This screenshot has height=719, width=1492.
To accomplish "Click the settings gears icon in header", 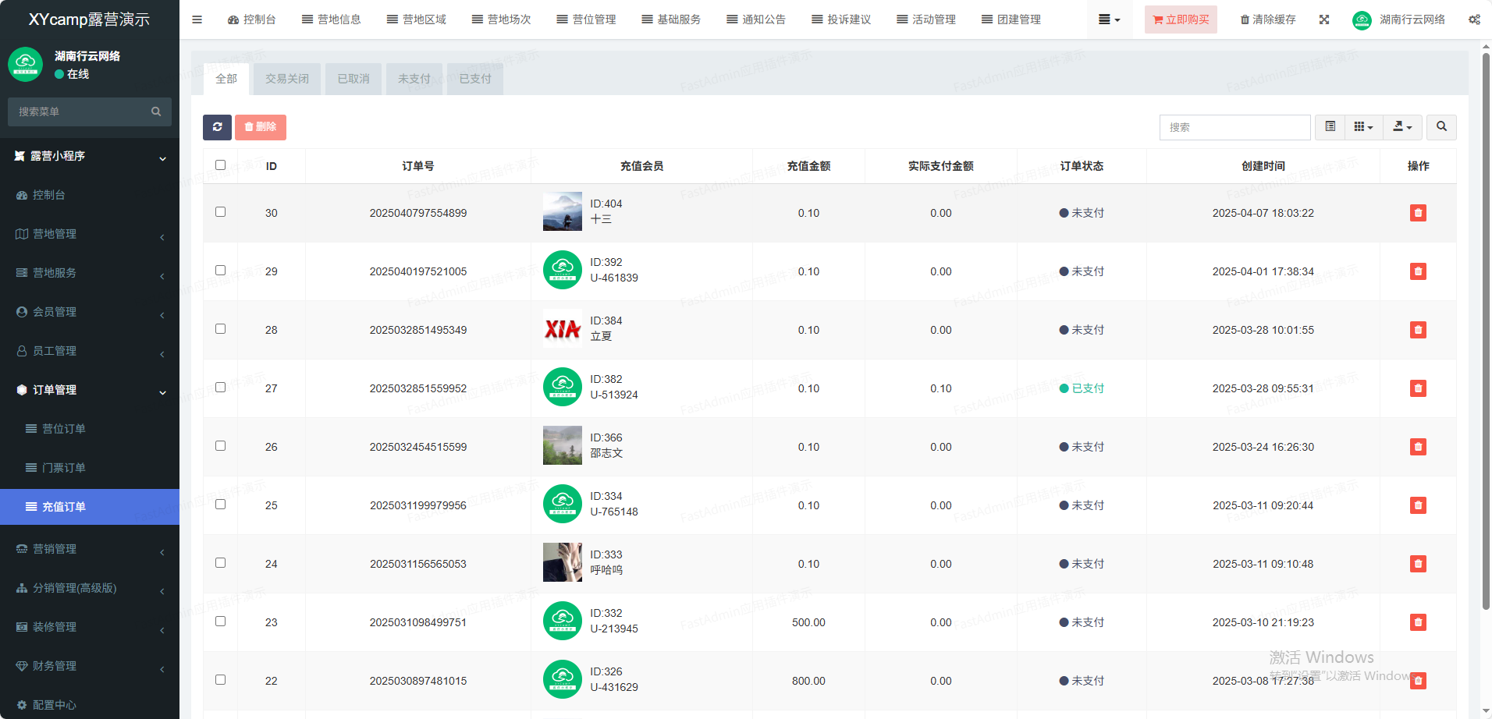I will point(1474,19).
